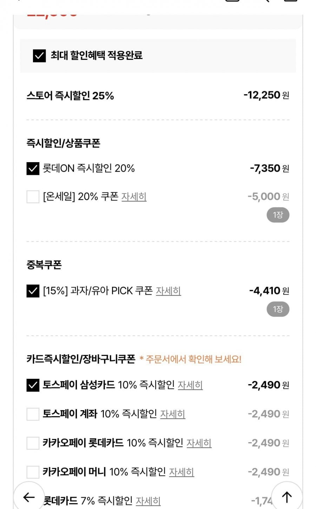Tap the back arrow button
The width and height of the screenshot is (316, 509).
(x=28, y=497)
